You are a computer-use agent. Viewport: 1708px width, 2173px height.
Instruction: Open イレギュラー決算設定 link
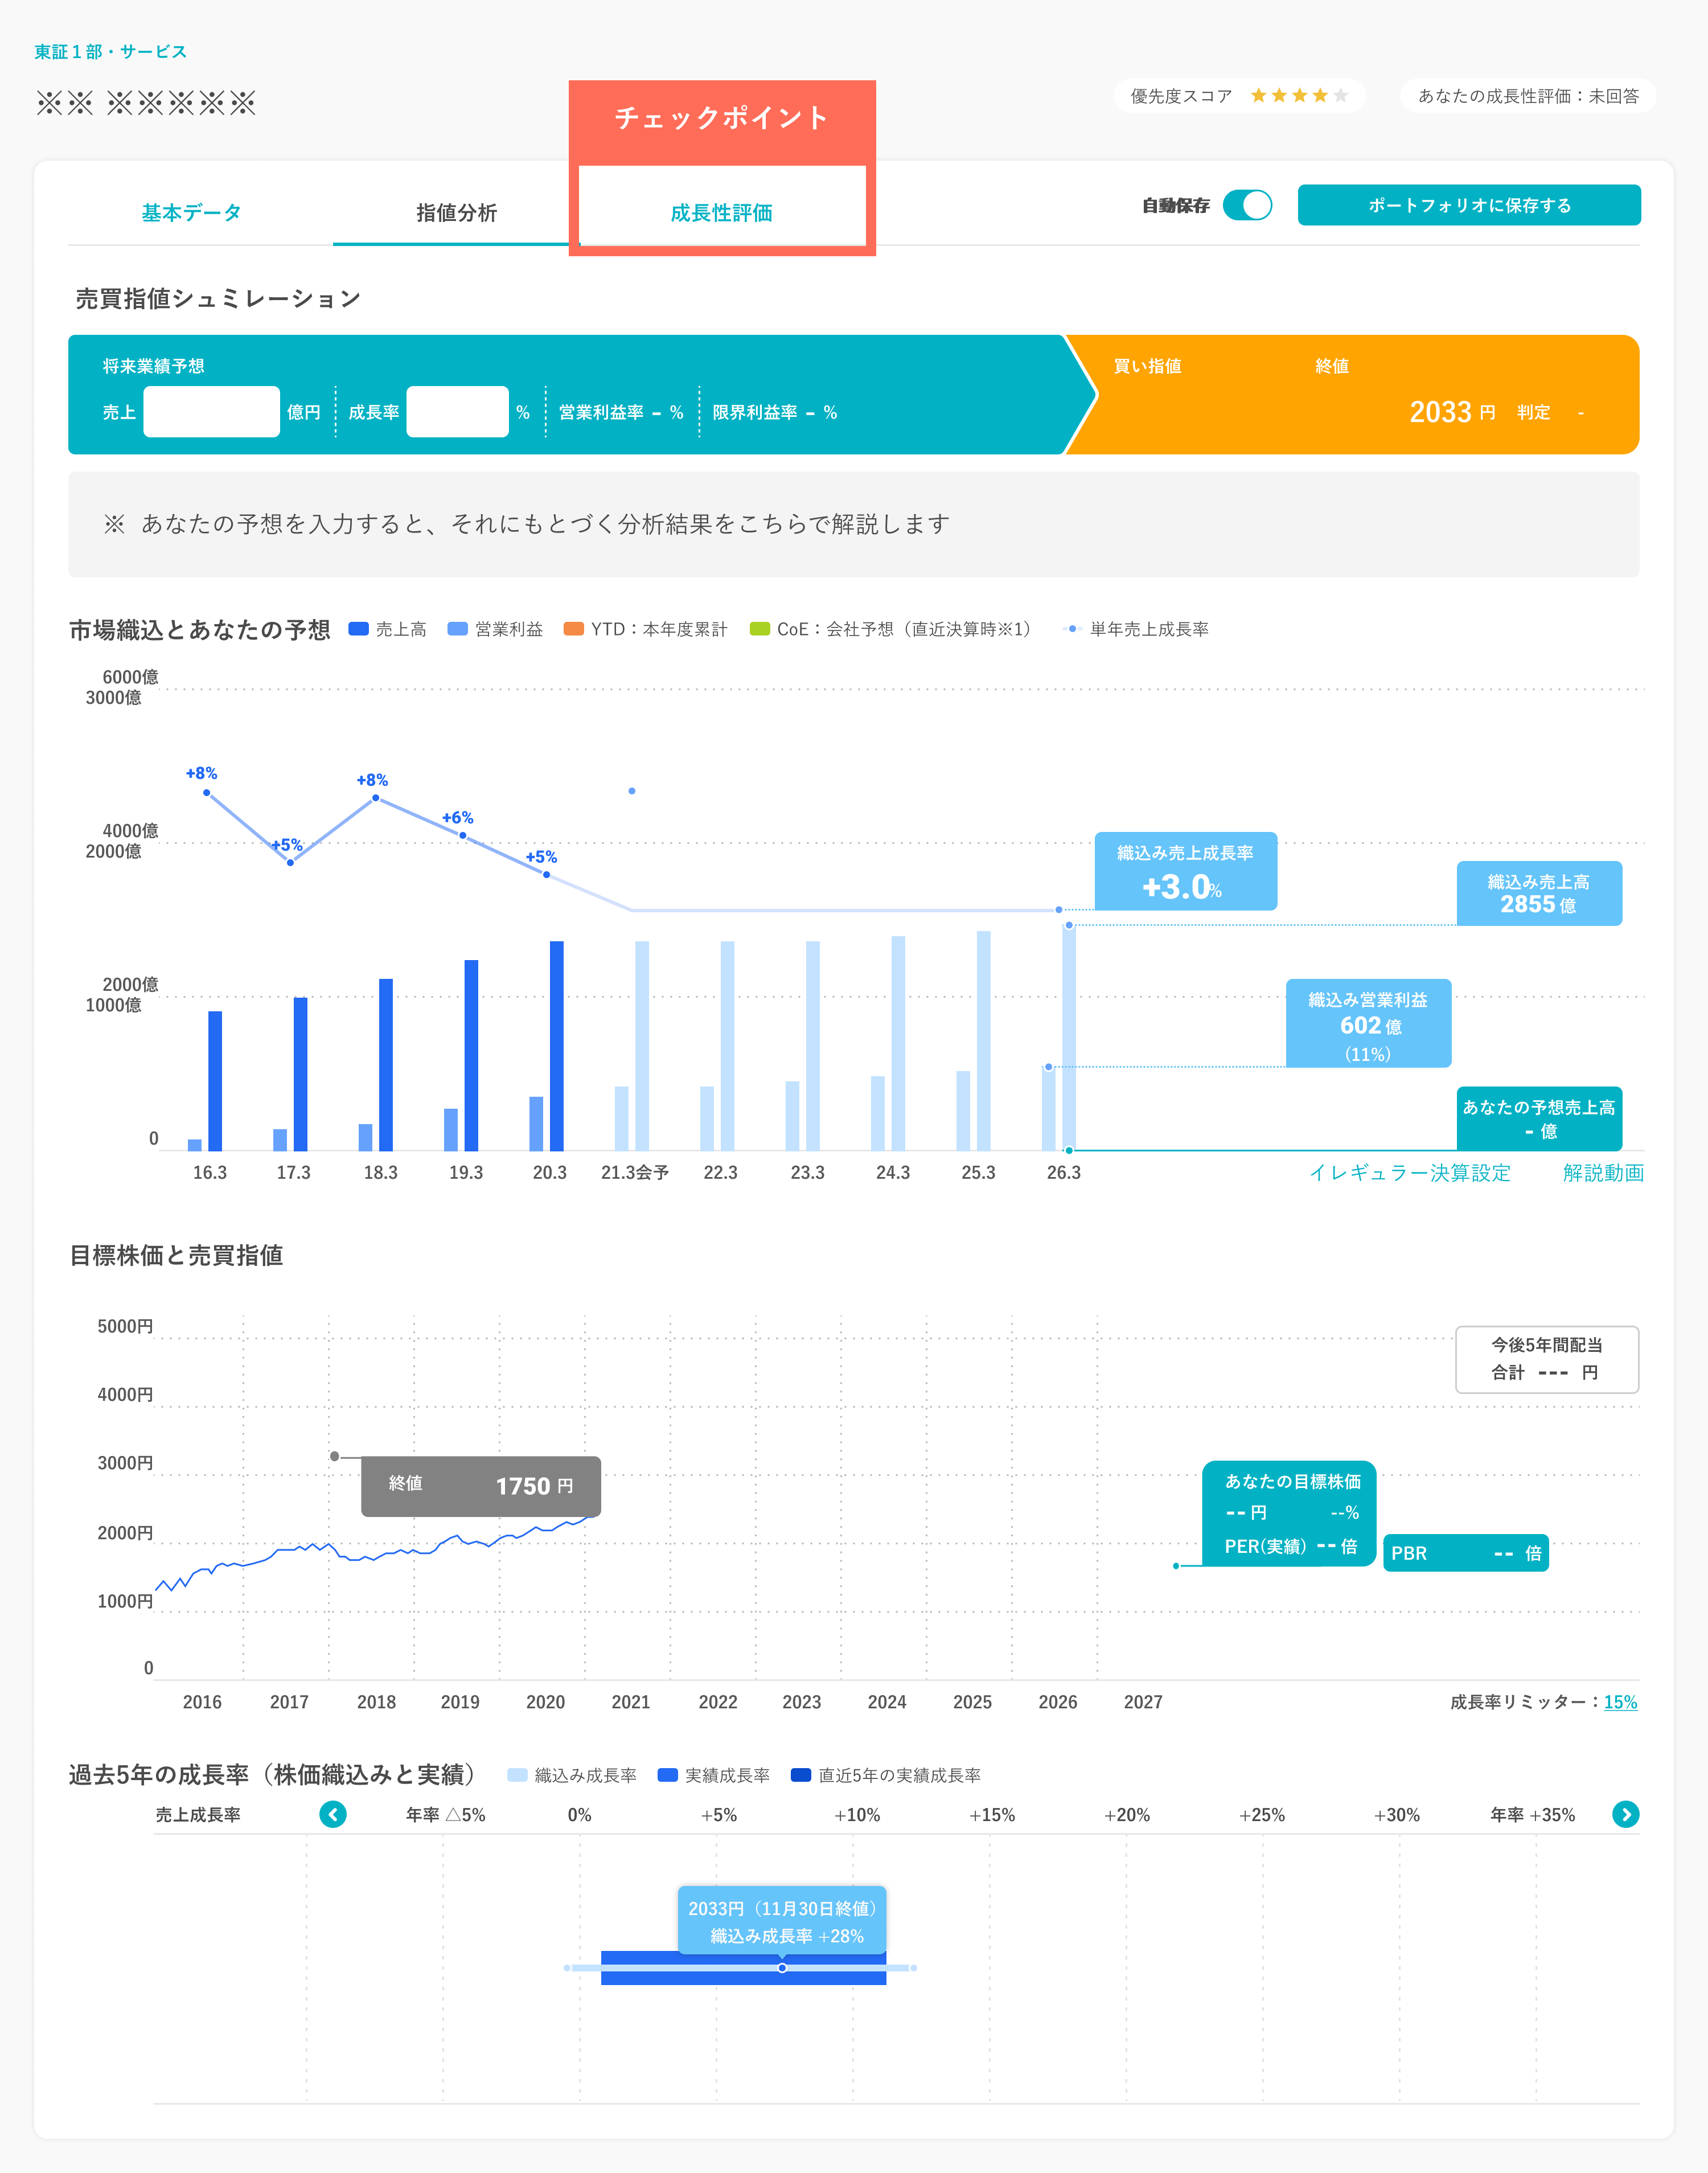(x=1409, y=1172)
